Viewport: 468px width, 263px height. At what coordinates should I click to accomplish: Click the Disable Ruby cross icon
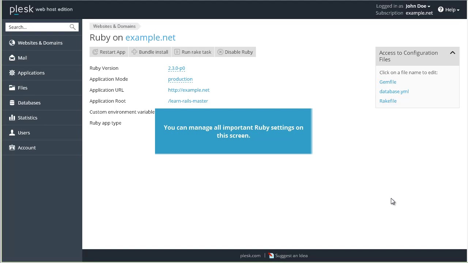coord(220,52)
